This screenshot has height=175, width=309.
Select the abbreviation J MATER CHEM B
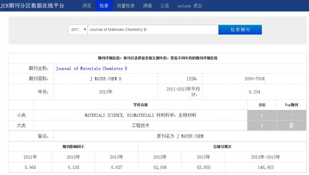click(x=105, y=79)
